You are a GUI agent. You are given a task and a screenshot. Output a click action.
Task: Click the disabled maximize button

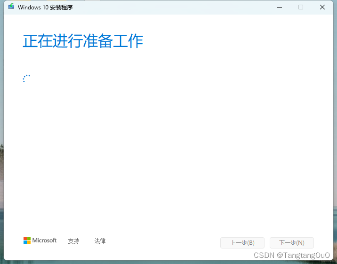(301, 8)
